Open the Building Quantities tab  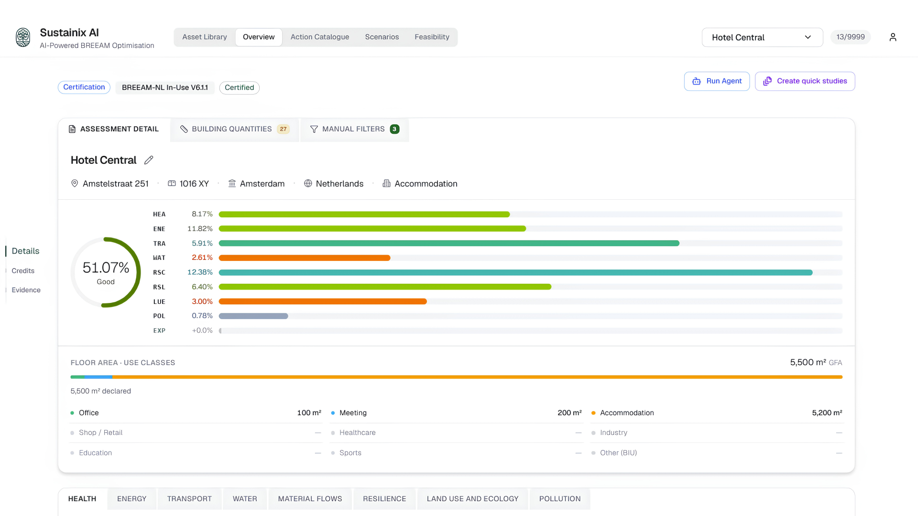[235, 129]
